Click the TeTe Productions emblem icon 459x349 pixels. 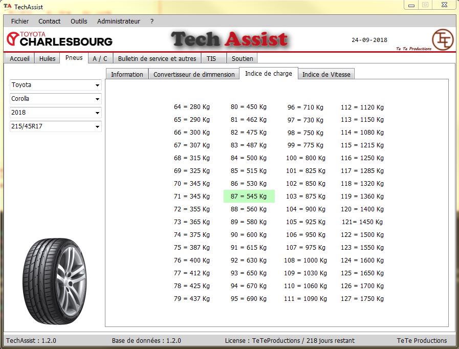point(442,39)
